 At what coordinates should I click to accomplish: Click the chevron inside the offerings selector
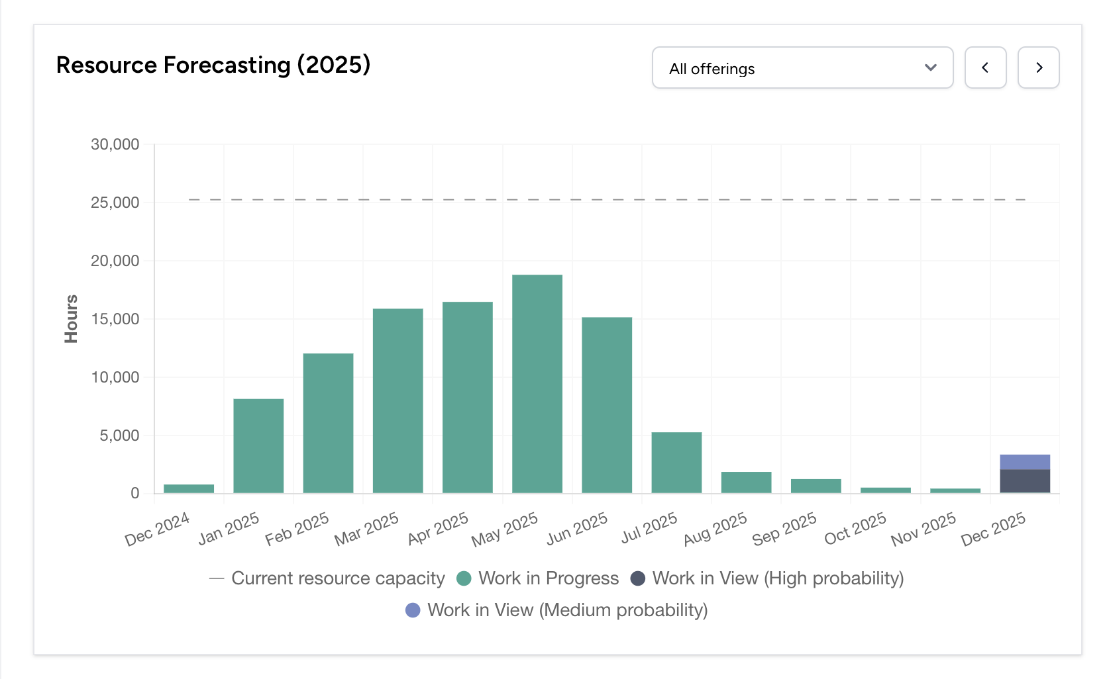pos(930,68)
